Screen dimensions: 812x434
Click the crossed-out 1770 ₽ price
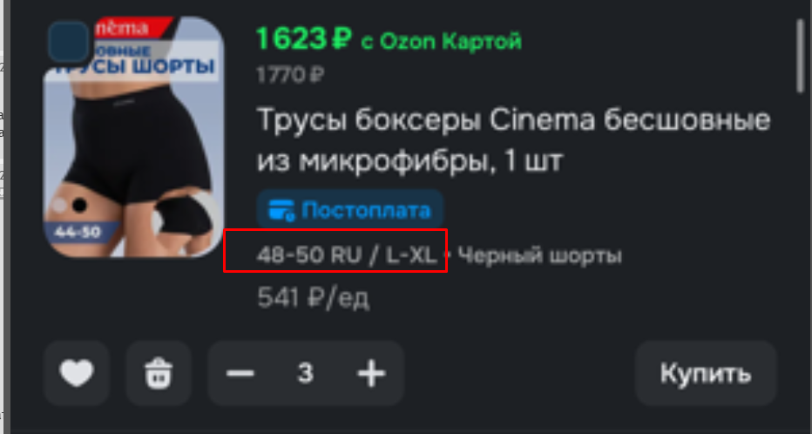pos(290,76)
